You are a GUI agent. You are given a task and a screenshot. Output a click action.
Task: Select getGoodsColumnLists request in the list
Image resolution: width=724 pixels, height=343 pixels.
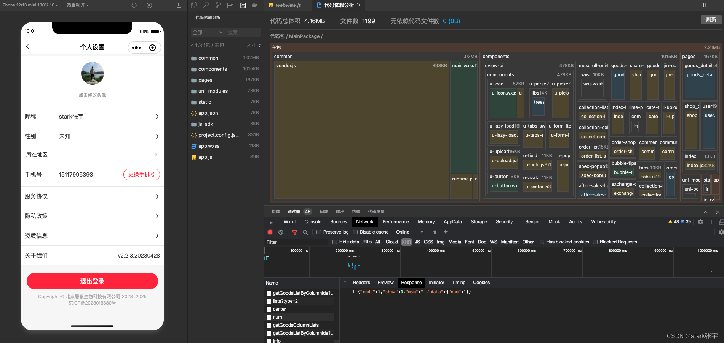click(296, 325)
